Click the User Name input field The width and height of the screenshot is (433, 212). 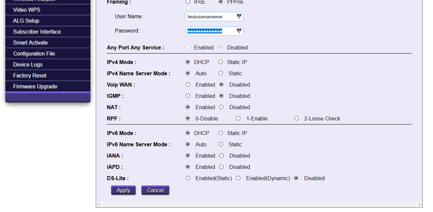point(210,17)
